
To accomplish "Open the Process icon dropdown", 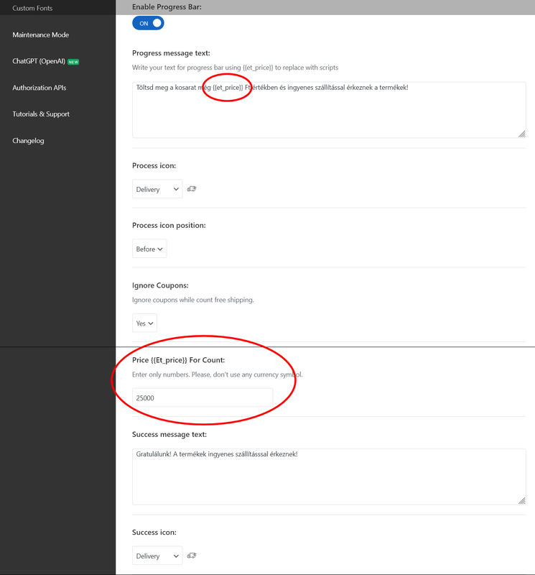I will click(x=157, y=189).
